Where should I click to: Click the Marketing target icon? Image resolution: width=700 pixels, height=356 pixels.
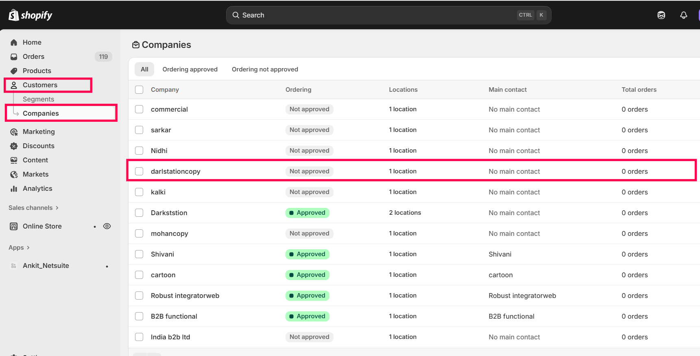(x=14, y=132)
